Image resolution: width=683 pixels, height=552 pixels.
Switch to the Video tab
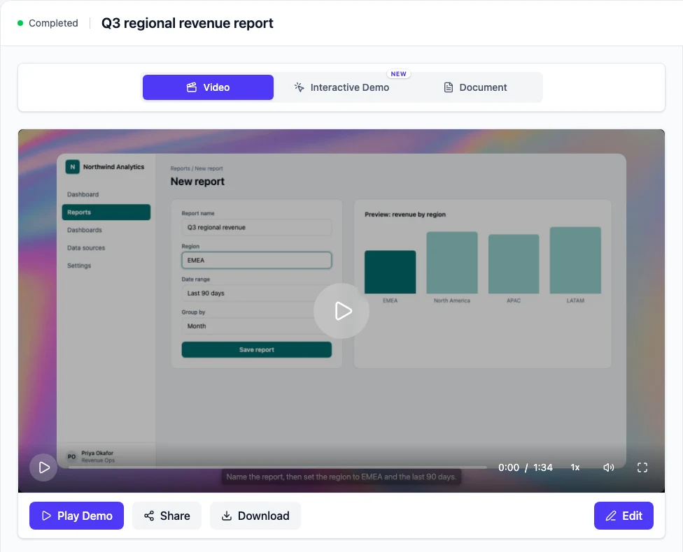[x=209, y=87]
